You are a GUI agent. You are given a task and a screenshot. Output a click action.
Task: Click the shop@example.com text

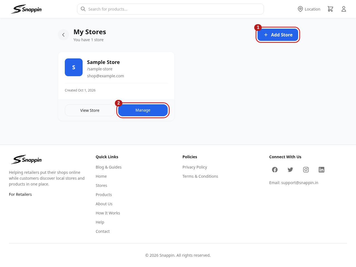point(105,76)
